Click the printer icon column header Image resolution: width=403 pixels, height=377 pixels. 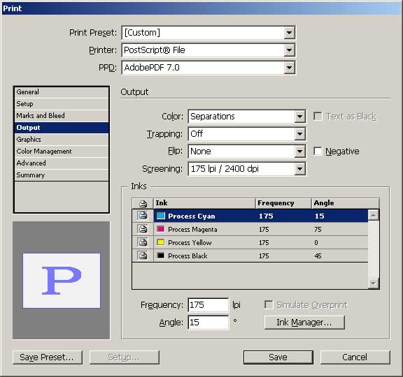[143, 203]
